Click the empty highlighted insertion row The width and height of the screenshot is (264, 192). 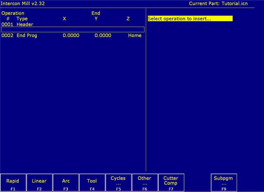[x=73, y=30]
